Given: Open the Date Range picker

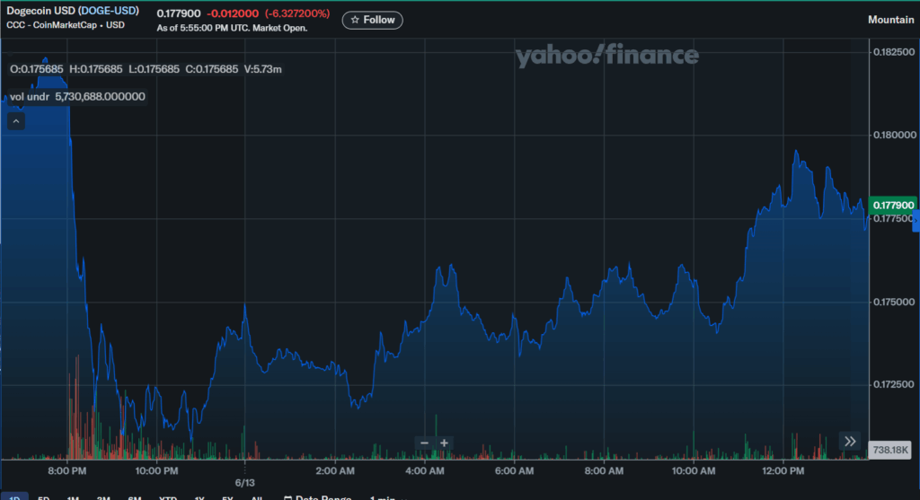Looking at the screenshot, I should pos(317,497).
